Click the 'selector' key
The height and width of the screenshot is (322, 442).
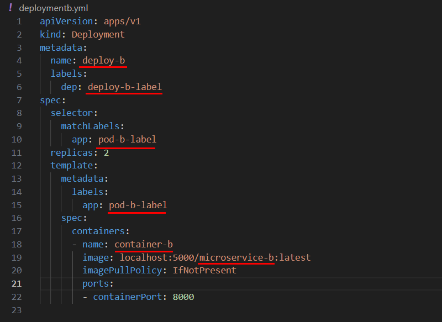click(x=72, y=113)
